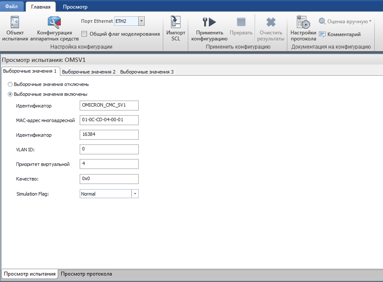The image size is (383, 282).
Task: Select Выборочные значения 3 tab
Action: click(x=147, y=72)
